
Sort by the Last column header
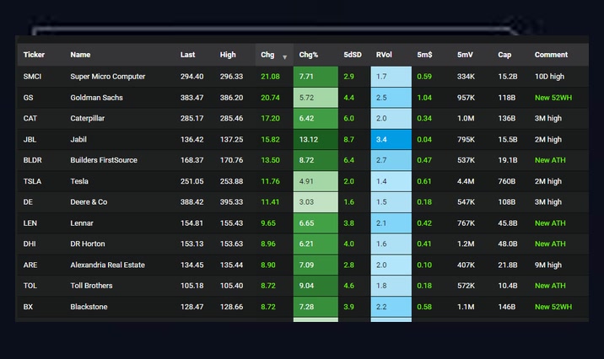187,55
